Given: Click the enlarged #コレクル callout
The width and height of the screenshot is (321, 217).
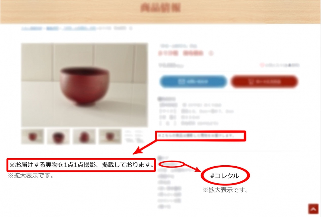Looking at the screenshot, I should (x=225, y=176).
